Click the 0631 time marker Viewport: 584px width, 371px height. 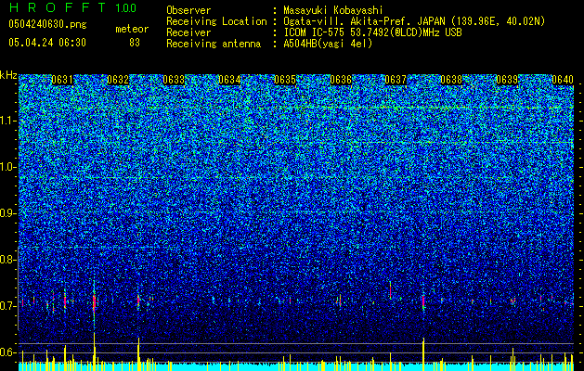[x=62, y=80]
